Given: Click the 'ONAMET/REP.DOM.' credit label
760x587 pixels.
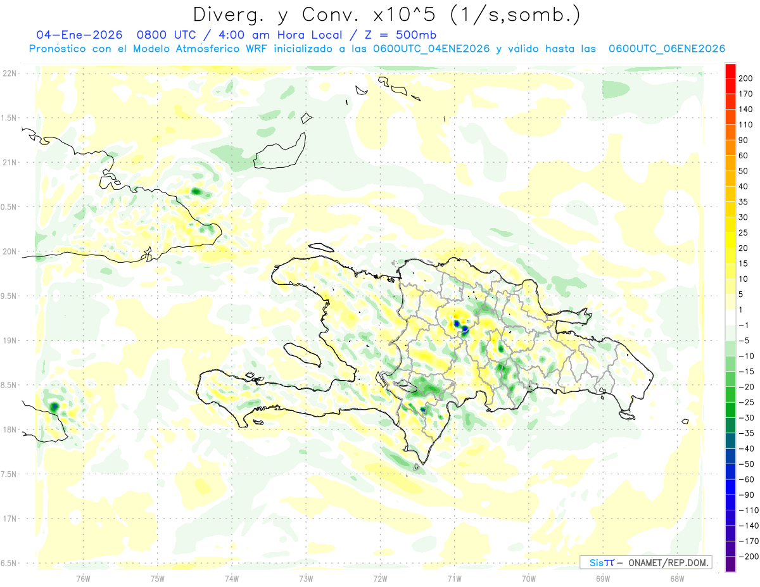Looking at the screenshot, I should 668,562.
